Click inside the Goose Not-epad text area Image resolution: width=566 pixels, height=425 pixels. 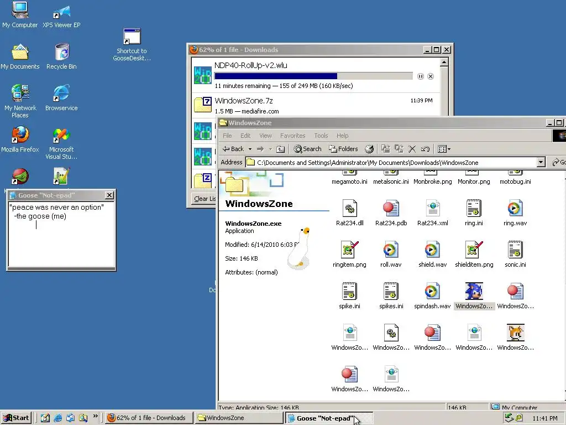(61, 234)
